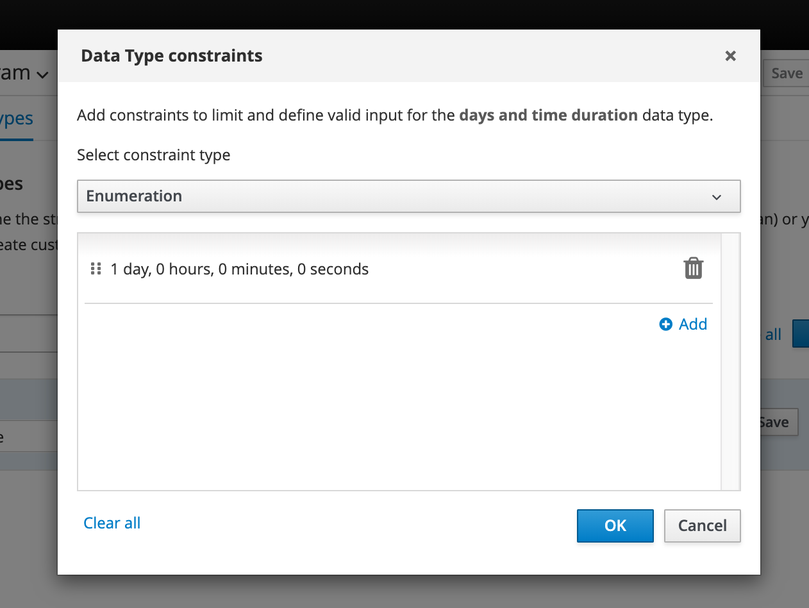
Task: Switch to the Data Types tab behind the dialog
Action: (x=17, y=119)
